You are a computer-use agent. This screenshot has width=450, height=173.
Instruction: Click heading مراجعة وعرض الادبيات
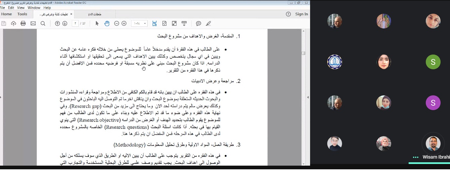pyautogui.click(x=213, y=81)
